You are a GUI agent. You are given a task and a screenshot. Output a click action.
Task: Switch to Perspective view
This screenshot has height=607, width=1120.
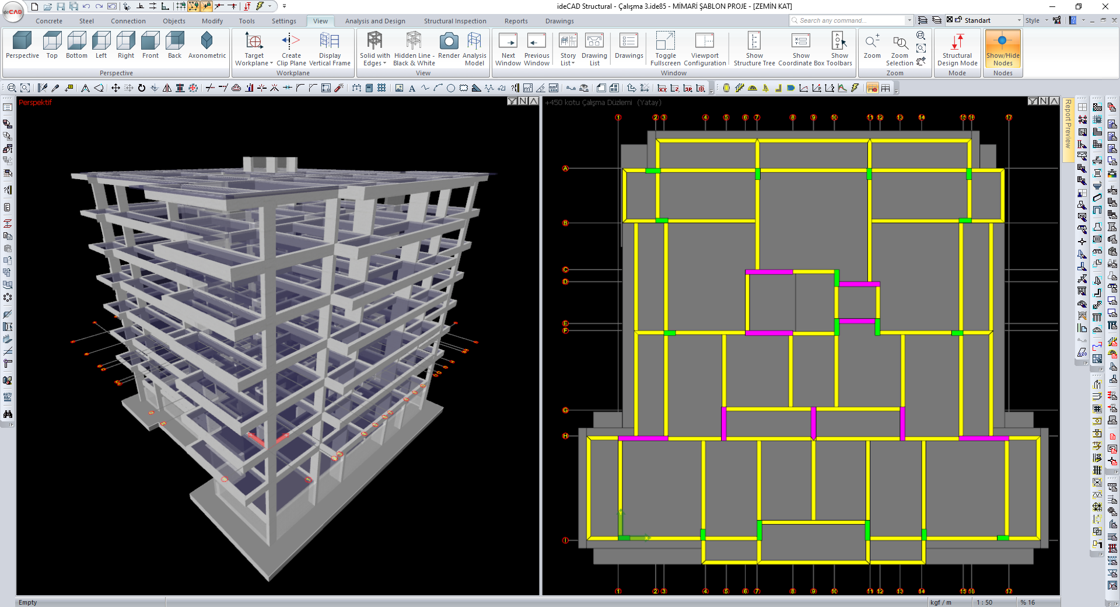point(22,46)
